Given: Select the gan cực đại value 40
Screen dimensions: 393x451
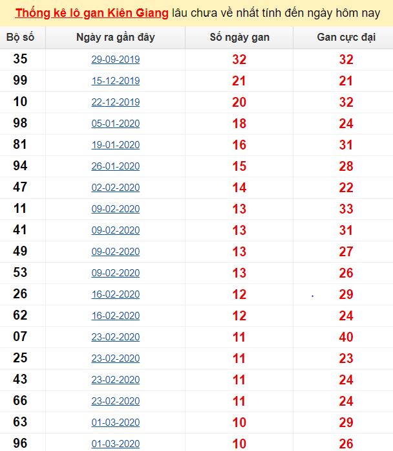Looking at the screenshot, I should (x=346, y=337).
